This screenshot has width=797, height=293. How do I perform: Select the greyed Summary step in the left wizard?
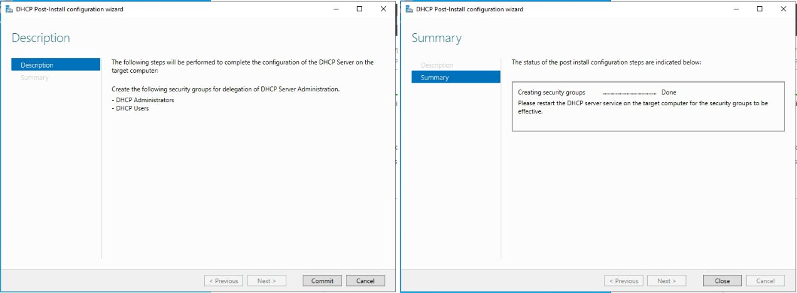pos(34,78)
